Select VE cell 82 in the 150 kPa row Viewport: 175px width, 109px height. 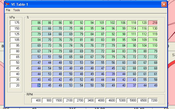[36, 28]
